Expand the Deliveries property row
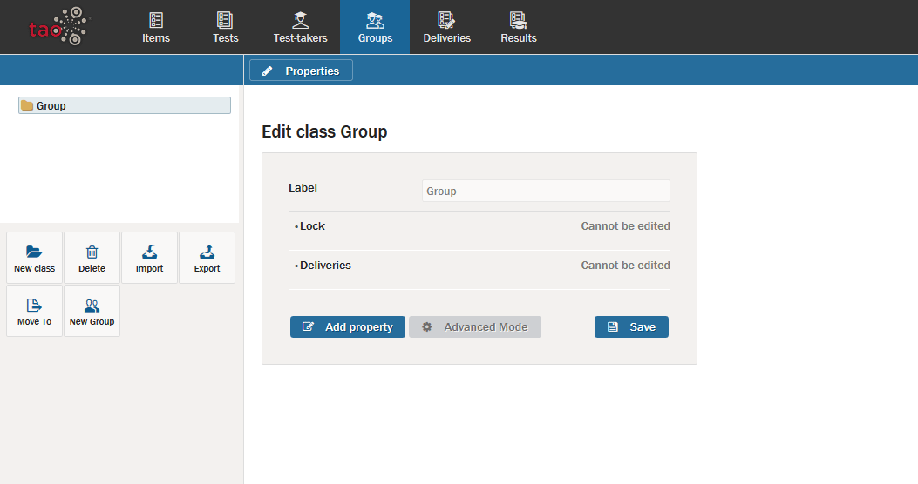The width and height of the screenshot is (918, 484). coord(325,266)
